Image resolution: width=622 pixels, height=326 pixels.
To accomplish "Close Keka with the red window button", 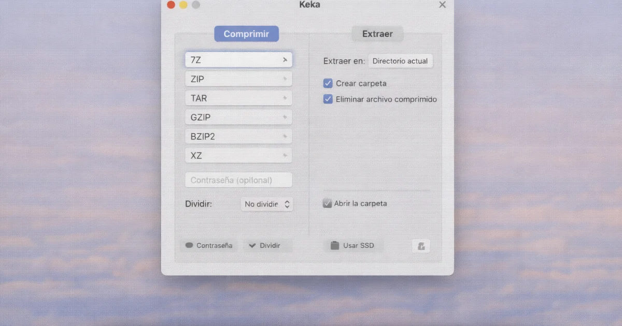I will tap(171, 5).
